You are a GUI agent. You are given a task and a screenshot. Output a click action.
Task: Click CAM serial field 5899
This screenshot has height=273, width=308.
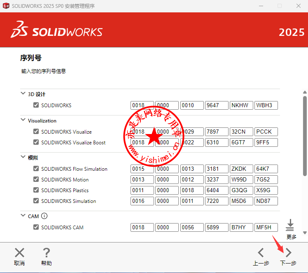(217, 227)
